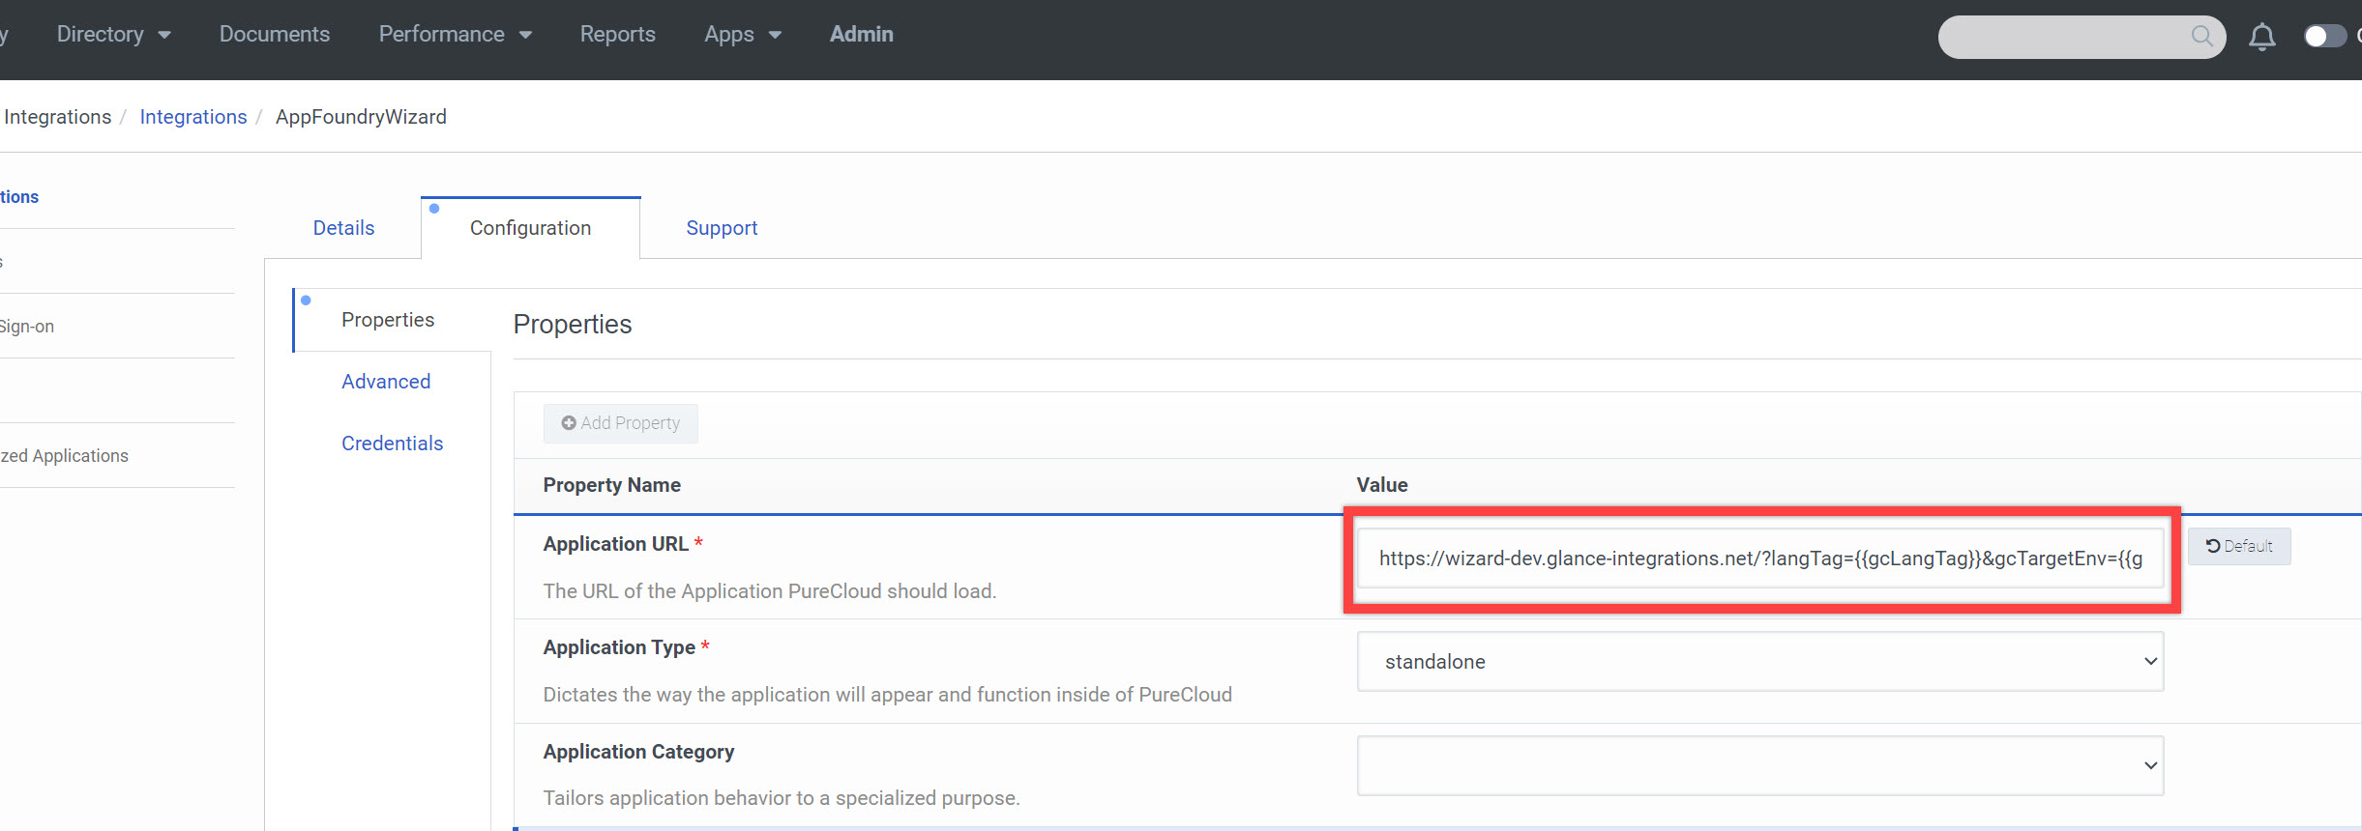Click the Default reset button

(2239, 546)
